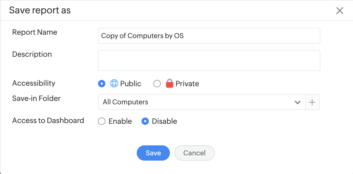
Task: Enable access to dashboard radio option
Action: 102,121
